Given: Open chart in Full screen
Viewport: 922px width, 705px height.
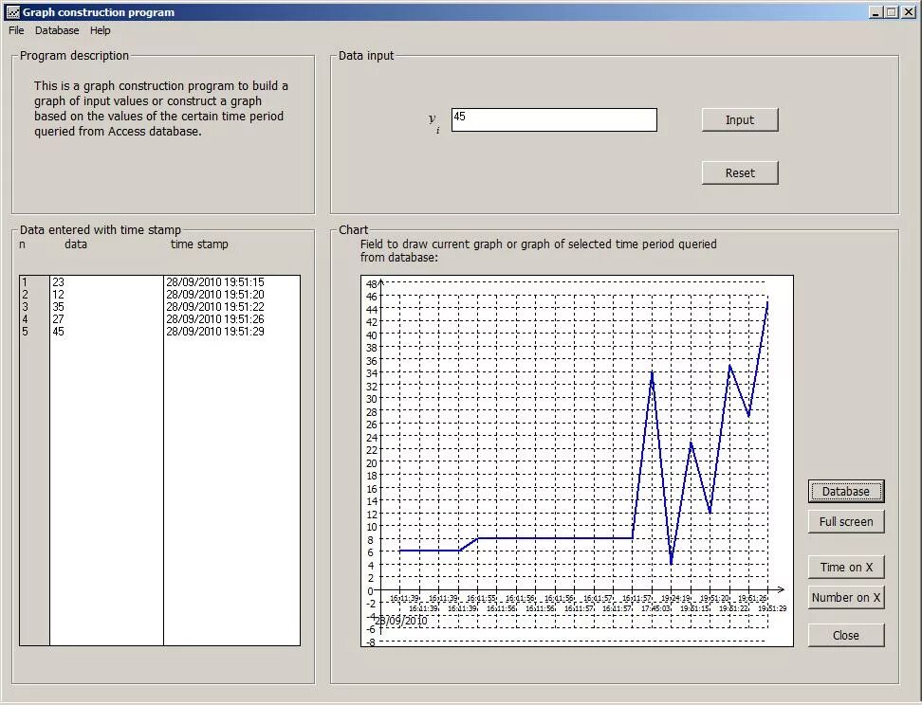Looking at the screenshot, I should tap(845, 522).
